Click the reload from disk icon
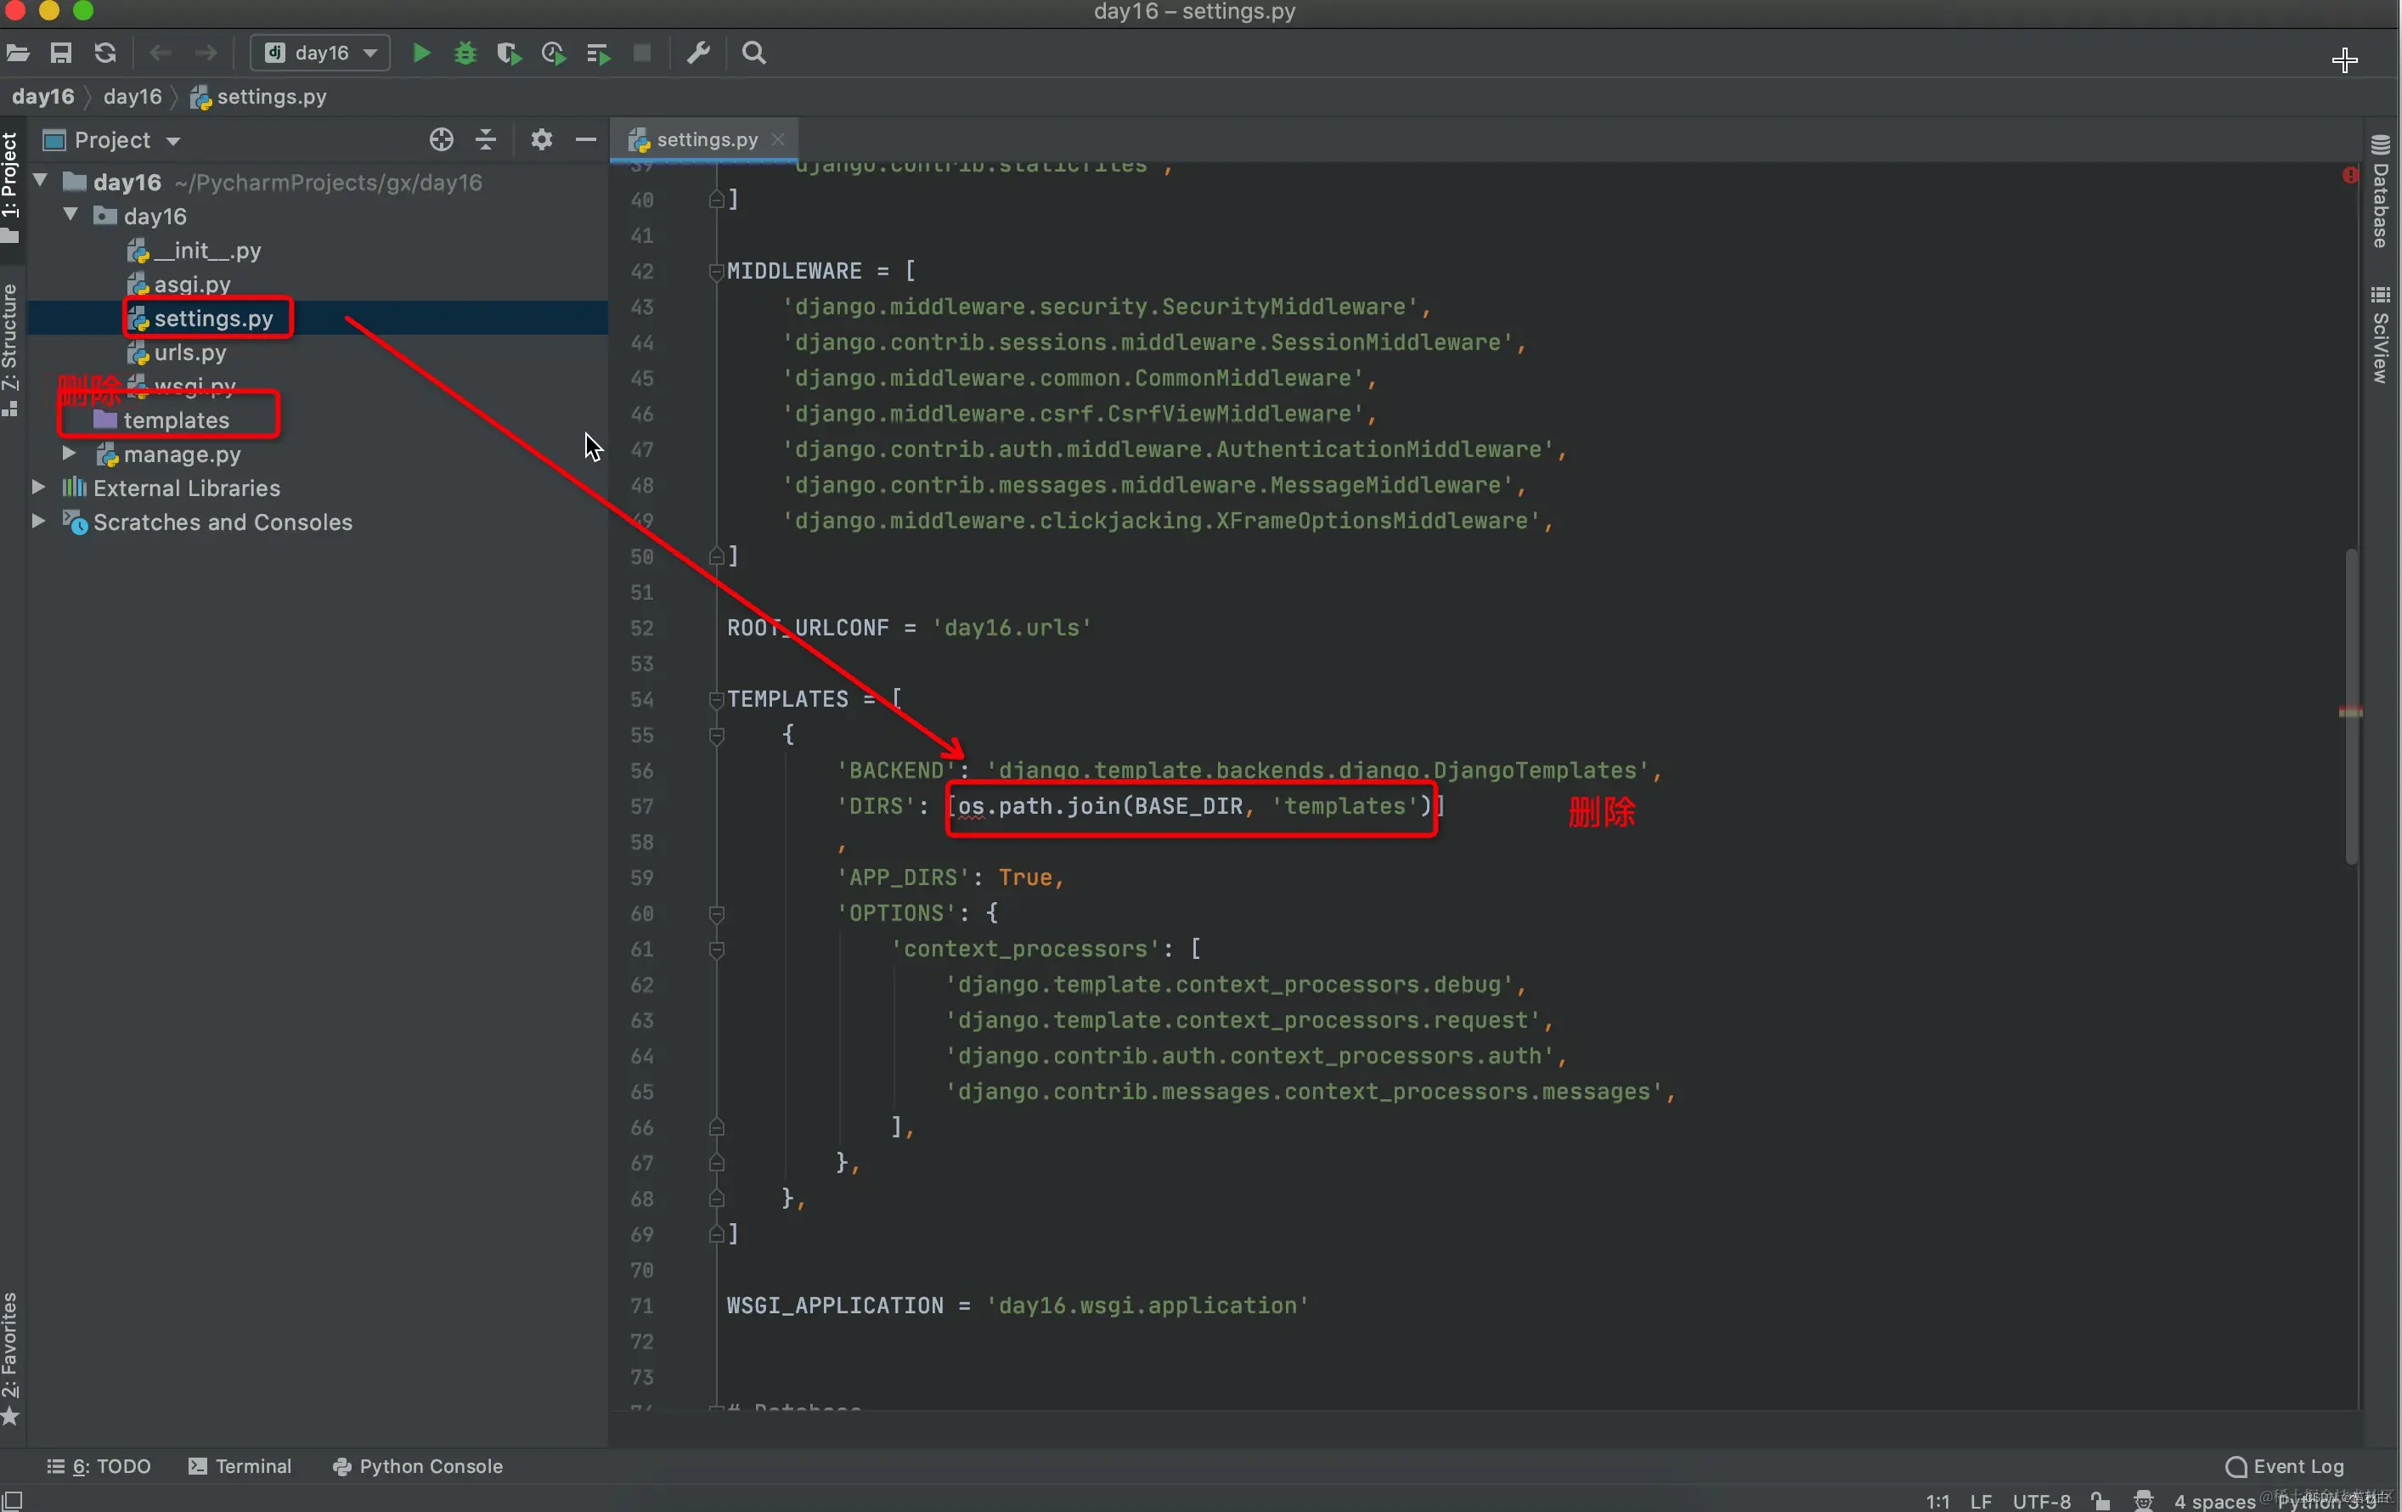The height and width of the screenshot is (1512, 2402). pyautogui.click(x=104, y=53)
